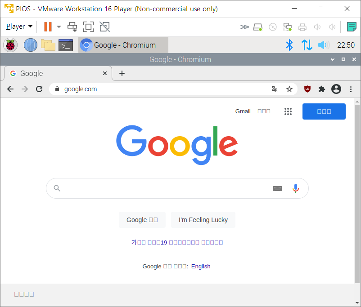Toggle VMware Unity mode icon
Screen dimensions: 361x307
(x=104, y=27)
